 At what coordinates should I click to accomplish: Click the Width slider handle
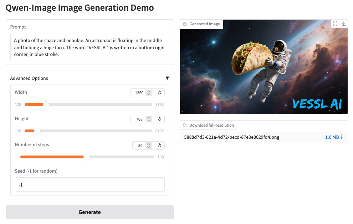(46, 105)
